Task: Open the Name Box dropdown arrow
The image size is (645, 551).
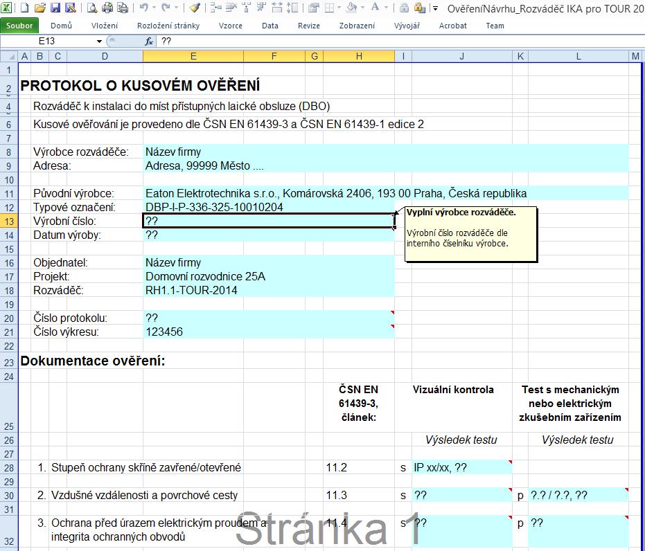Action: (x=99, y=41)
